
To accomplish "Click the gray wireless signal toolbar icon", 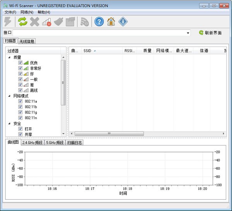I will (85, 22).
